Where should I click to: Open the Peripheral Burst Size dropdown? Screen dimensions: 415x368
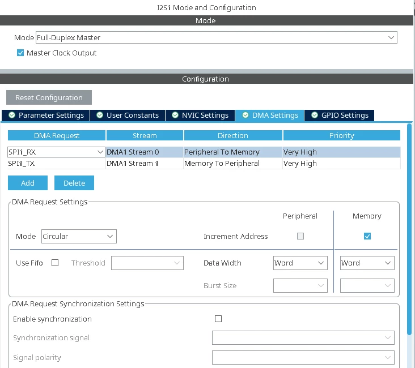300,285
